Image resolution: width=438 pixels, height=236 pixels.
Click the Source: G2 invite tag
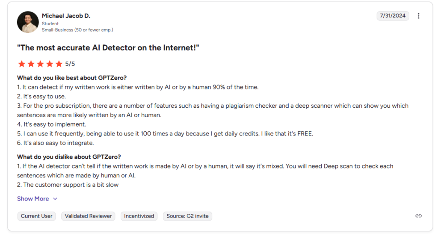coord(187,216)
